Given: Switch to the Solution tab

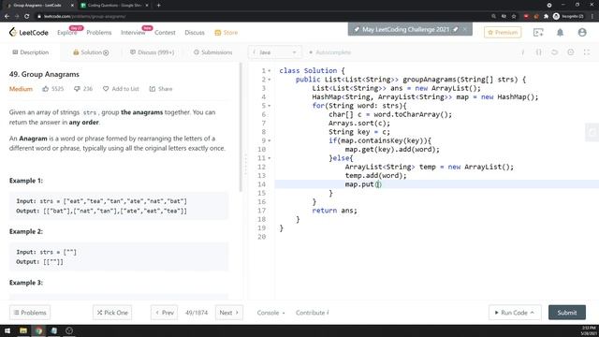Looking at the screenshot, I should click(x=91, y=52).
